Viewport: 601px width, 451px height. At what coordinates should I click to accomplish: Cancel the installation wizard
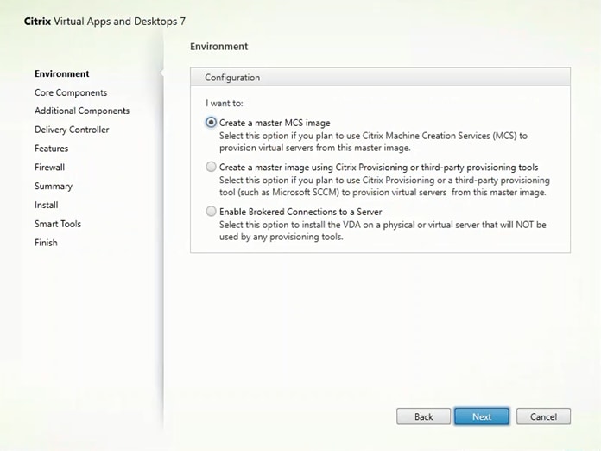(x=543, y=416)
